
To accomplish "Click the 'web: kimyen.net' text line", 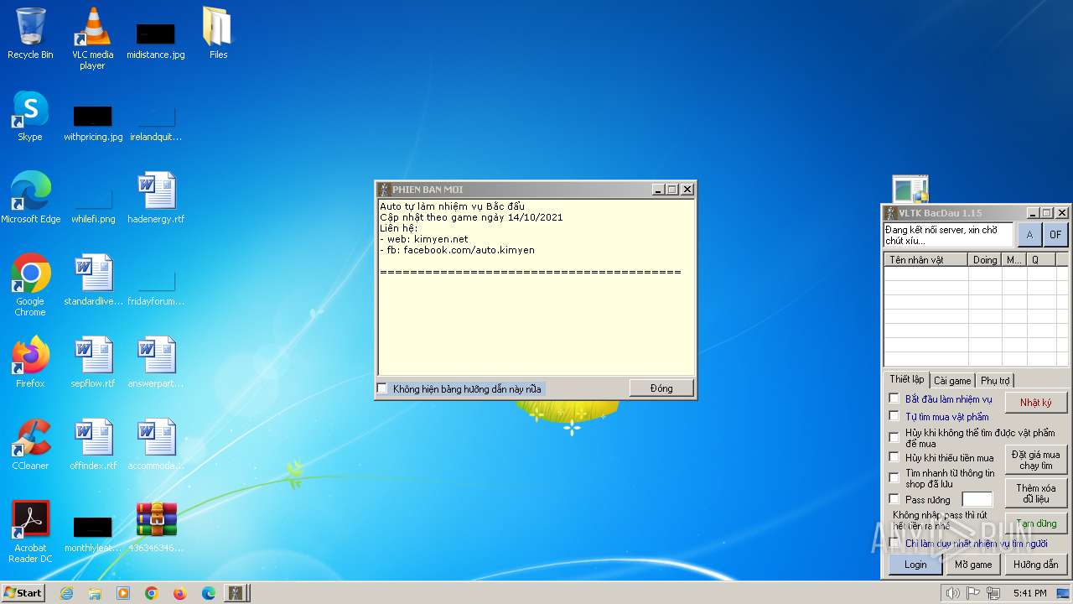I will pyautogui.click(x=424, y=239).
